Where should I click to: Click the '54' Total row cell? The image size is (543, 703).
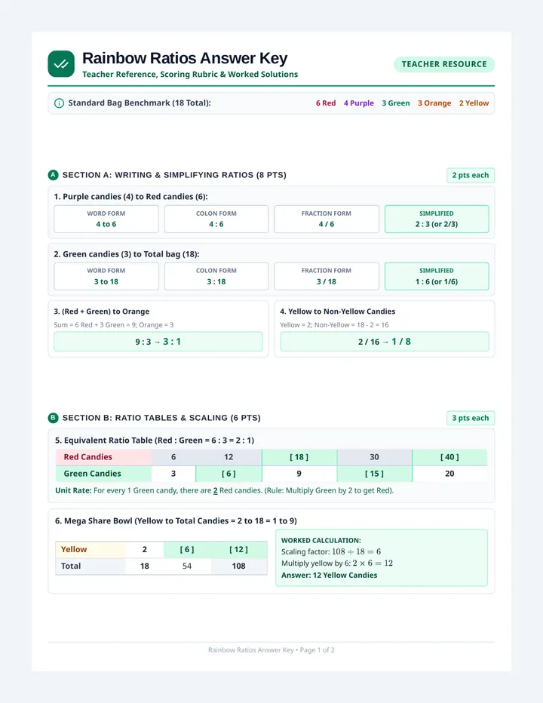(x=187, y=566)
